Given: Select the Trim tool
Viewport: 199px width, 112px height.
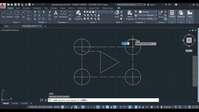Looking at the screenshot, I should pyautogui.click(x=44, y=12).
